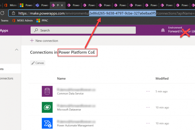Viewport: 195px width, 130px height.
Task: Click the PPAC Microsoft logo icon
Action: [x=38, y=20]
